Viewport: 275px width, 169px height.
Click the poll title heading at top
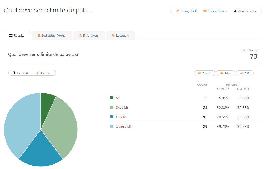pyautogui.click(x=48, y=11)
